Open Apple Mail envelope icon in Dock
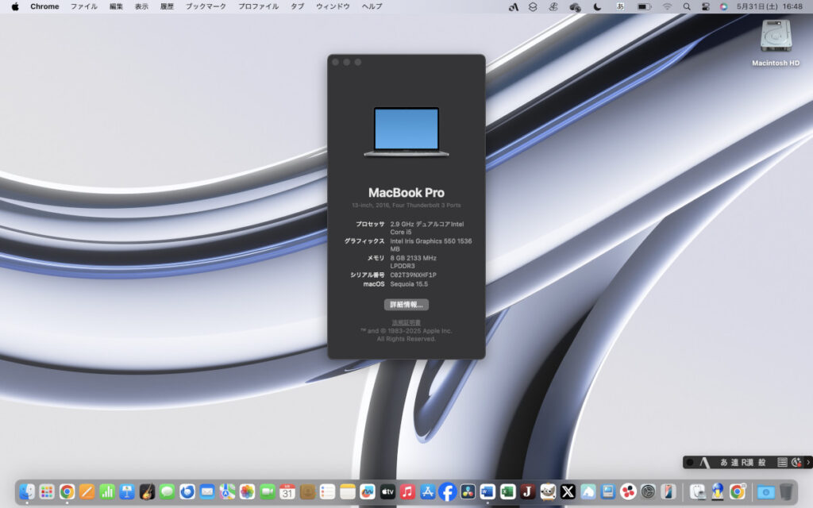This screenshot has width=813, height=508. pos(207,491)
